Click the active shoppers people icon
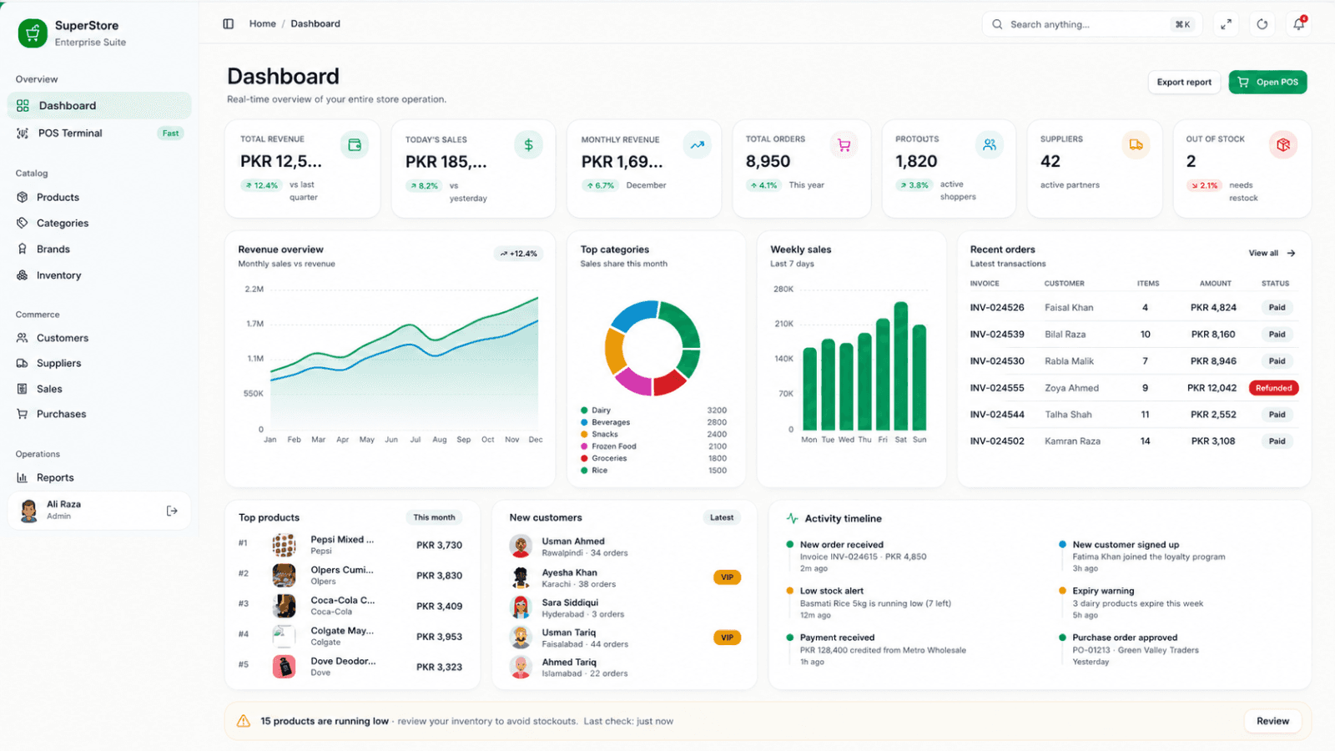The image size is (1335, 751). 990,145
